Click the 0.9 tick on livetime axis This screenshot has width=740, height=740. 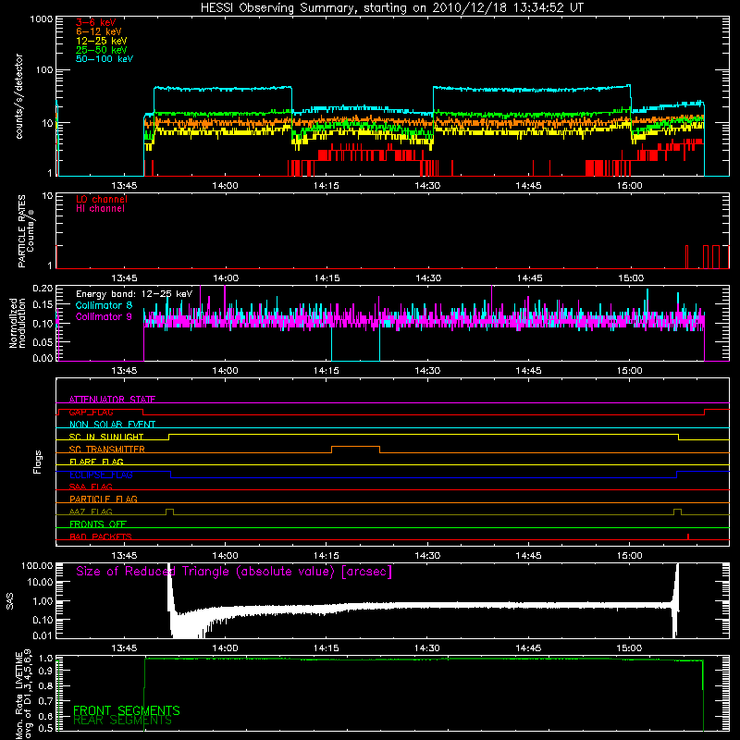coord(47,671)
